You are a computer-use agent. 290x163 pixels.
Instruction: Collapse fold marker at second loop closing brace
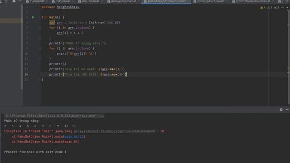coord(40,59)
